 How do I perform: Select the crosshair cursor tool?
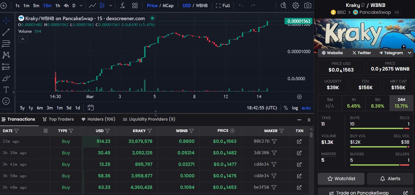[x=6, y=20]
